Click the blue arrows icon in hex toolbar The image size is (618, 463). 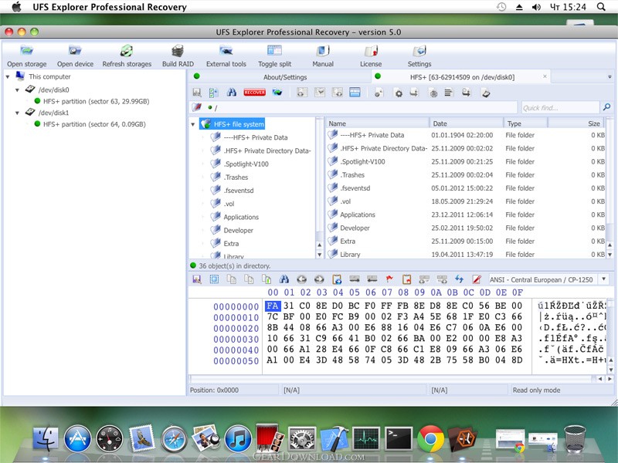459,279
